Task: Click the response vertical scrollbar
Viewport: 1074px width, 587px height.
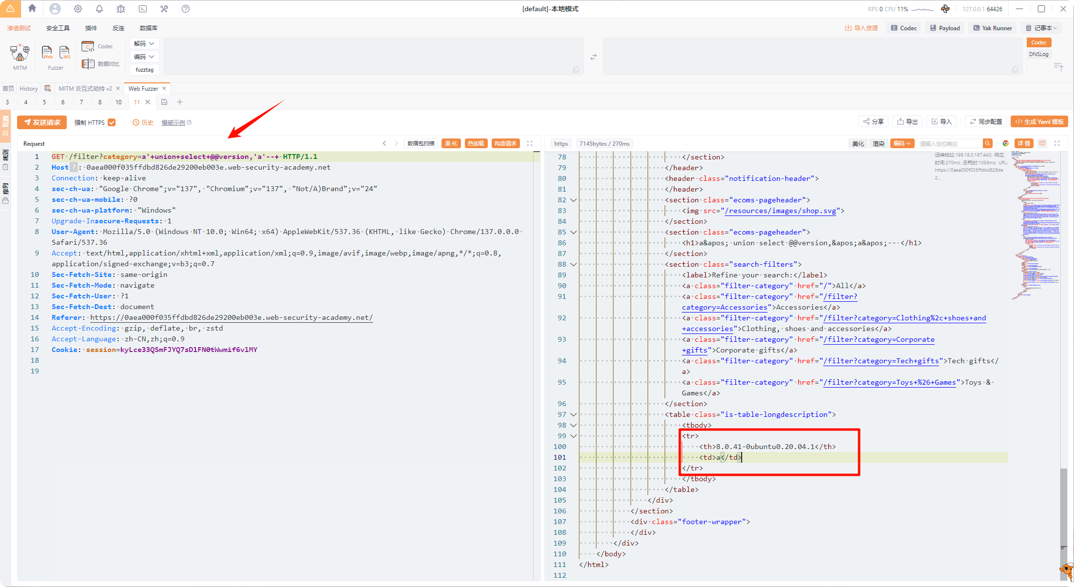Action: [x=1063, y=507]
